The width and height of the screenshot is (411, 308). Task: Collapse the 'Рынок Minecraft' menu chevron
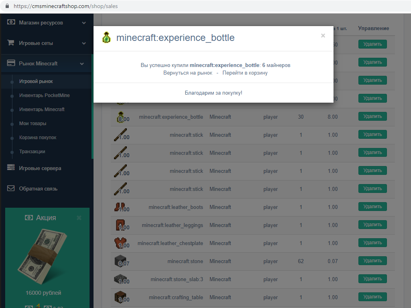82,63
